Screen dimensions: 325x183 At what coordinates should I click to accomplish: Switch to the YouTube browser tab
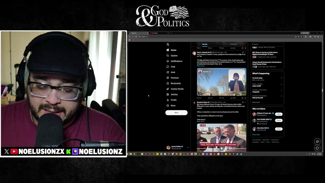[159, 33]
